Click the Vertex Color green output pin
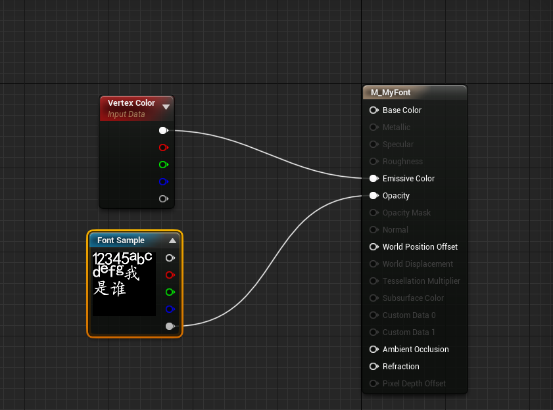This screenshot has height=410, width=553. pyautogui.click(x=164, y=165)
